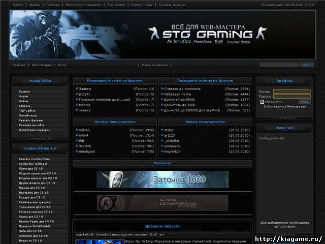Open Снайперские прицелы link
Viewport: 325px width, 244px height.
point(35,202)
